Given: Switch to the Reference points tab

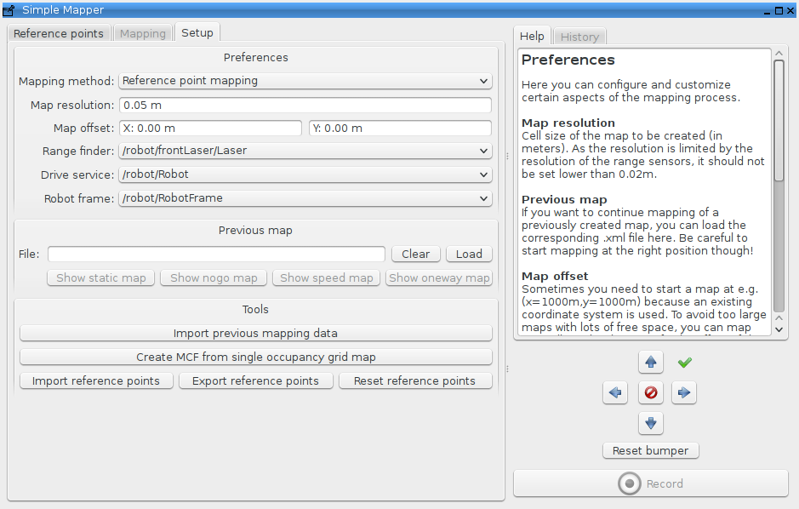Looking at the screenshot, I should coord(59,33).
